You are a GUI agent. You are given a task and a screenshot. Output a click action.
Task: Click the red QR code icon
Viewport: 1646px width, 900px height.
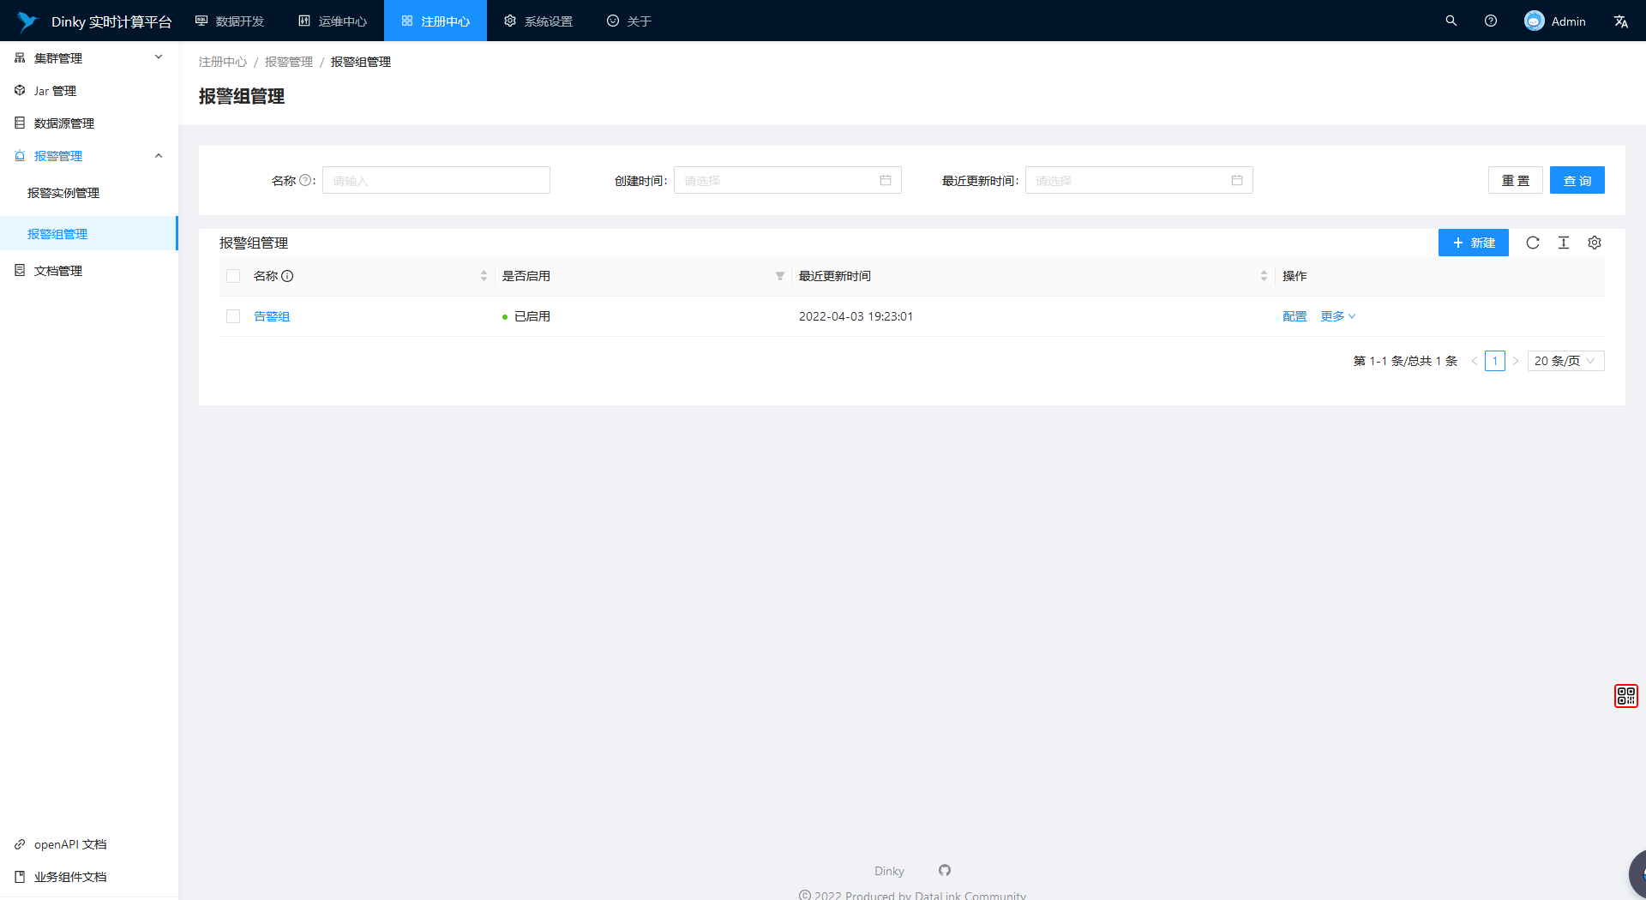[x=1626, y=695]
